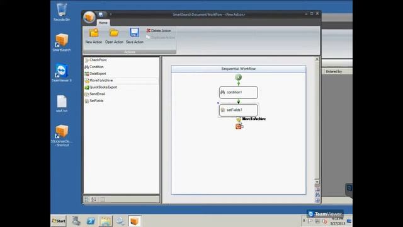This screenshot has width=403, height=227.
Task: Click the network tray icon
Action: click(x=317, y=221)
